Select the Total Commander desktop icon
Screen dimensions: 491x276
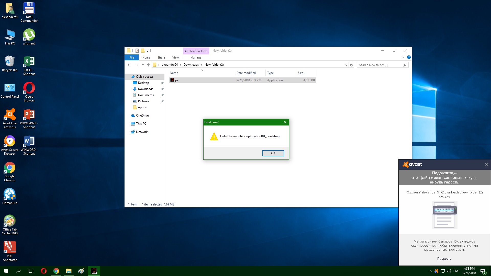click(29, 12)
